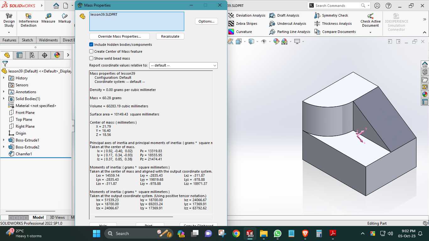Screen dimensions: 429x241
Task: Open Calculator from the taskbar
Action: click(319, 233)
